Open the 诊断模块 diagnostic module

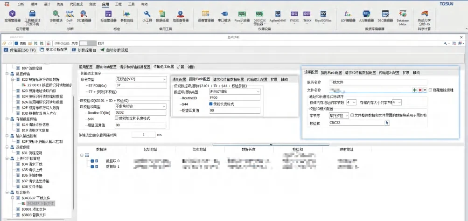point(56,16)
